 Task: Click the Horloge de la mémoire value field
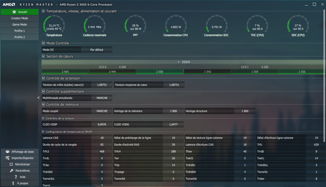[173, 111]
